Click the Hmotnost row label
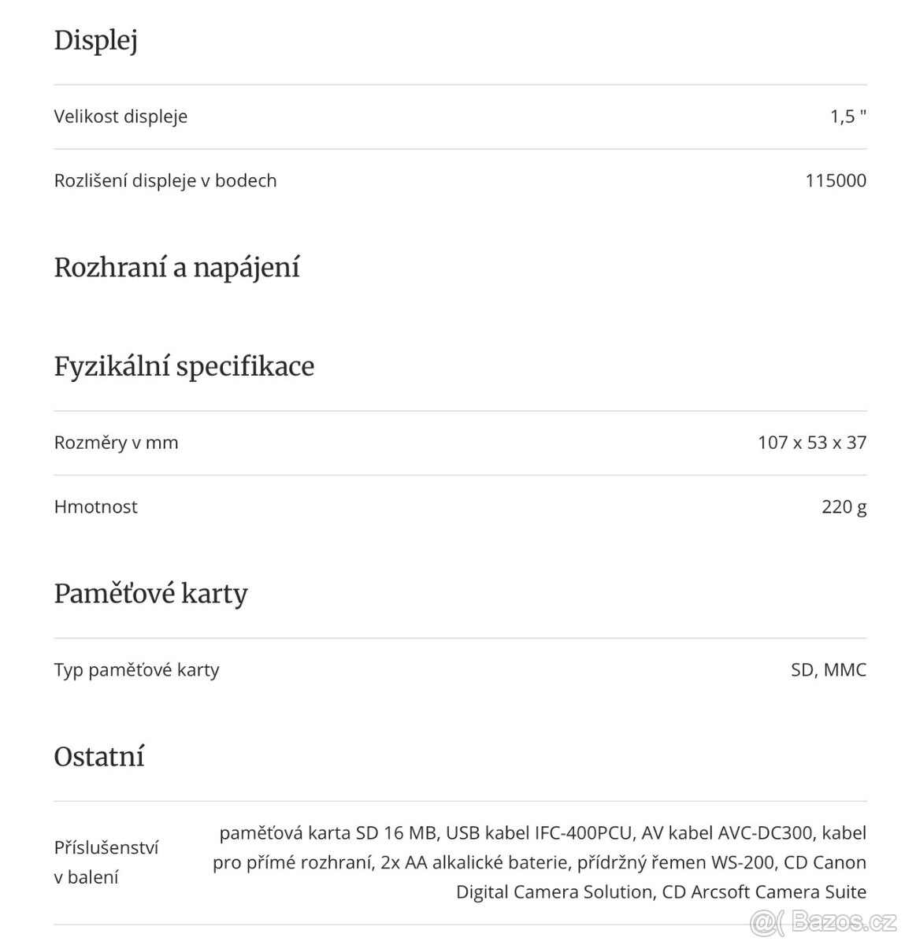905x945 pixels. click(95, 506)
